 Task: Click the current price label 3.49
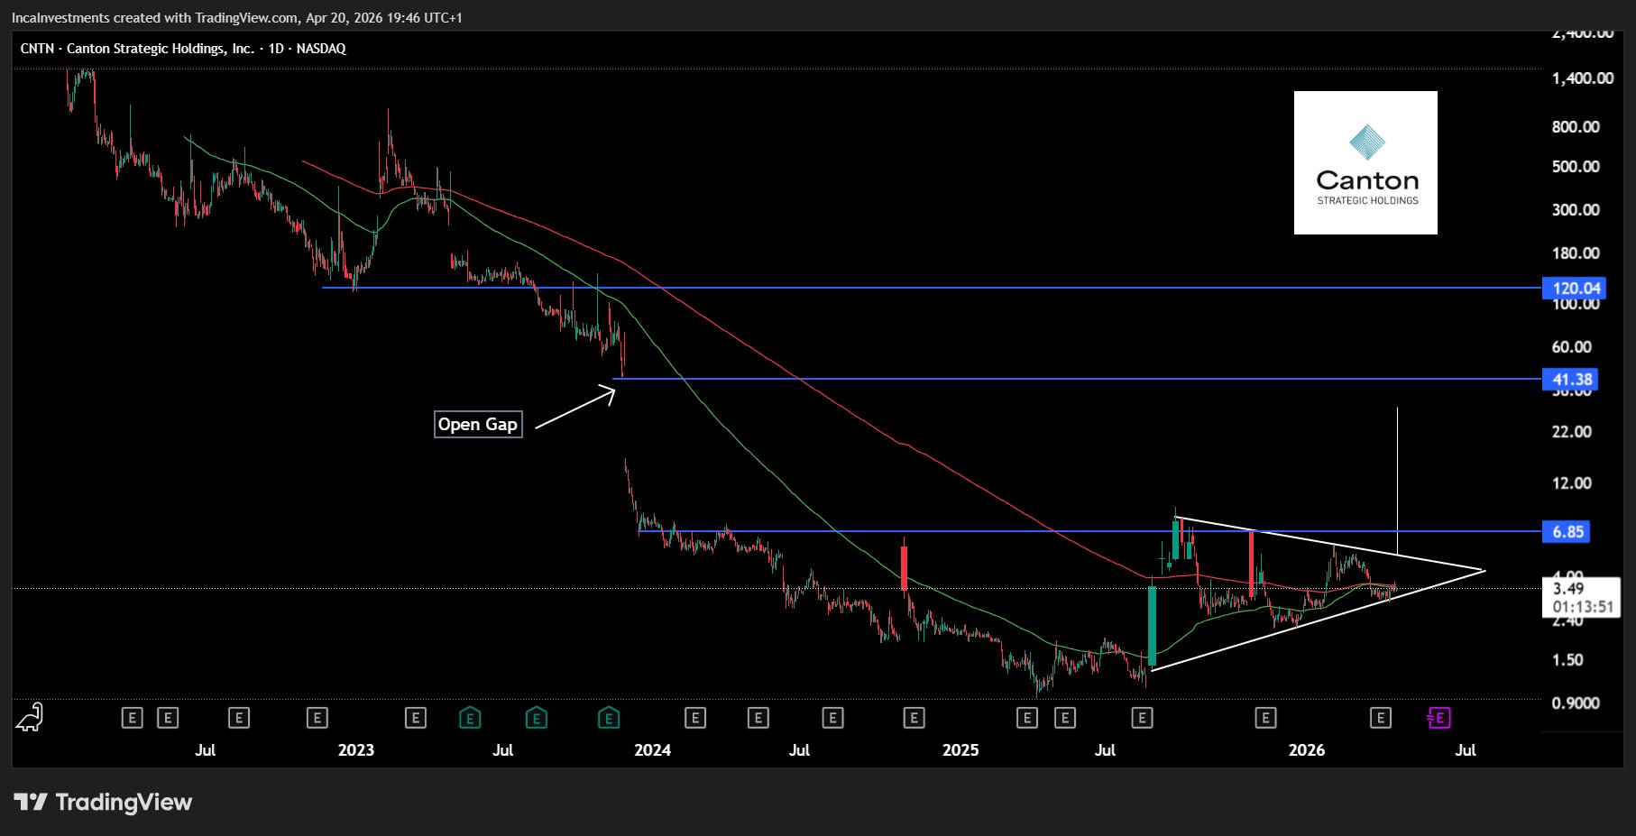click(1568, 588)
